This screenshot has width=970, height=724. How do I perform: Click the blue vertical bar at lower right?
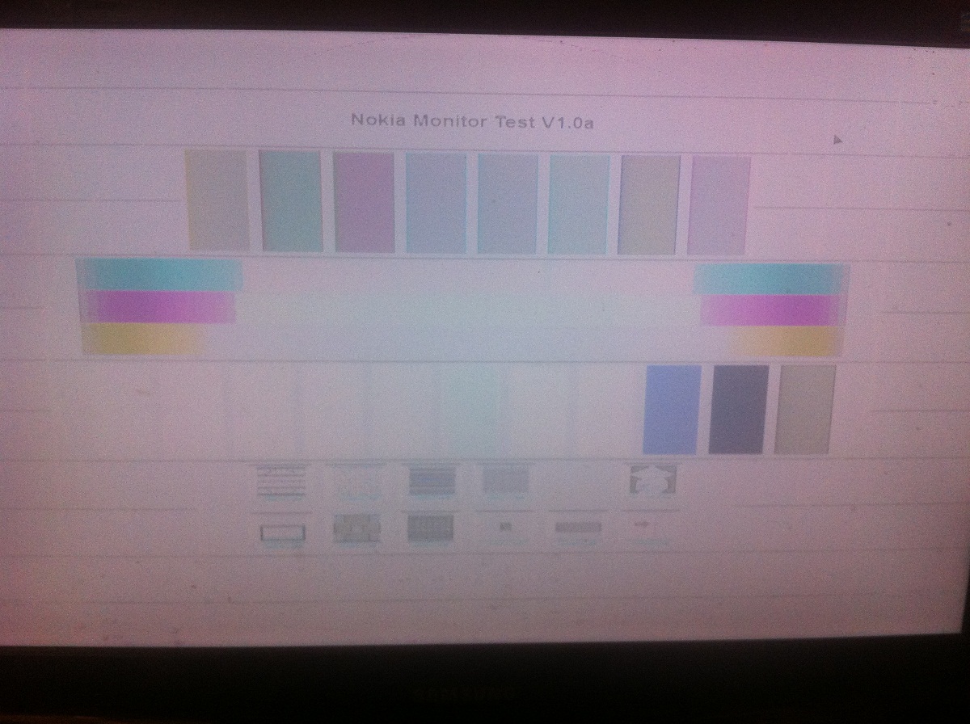[672, 409]
